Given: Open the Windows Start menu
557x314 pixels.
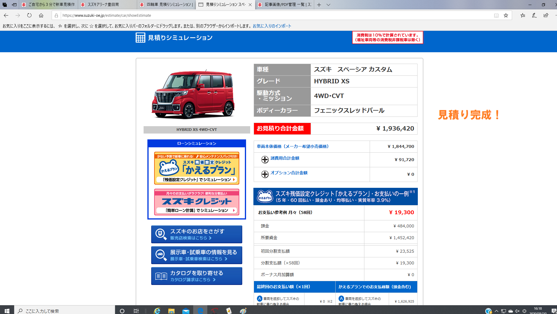Looking at the screenshot, I should point(7,310).
